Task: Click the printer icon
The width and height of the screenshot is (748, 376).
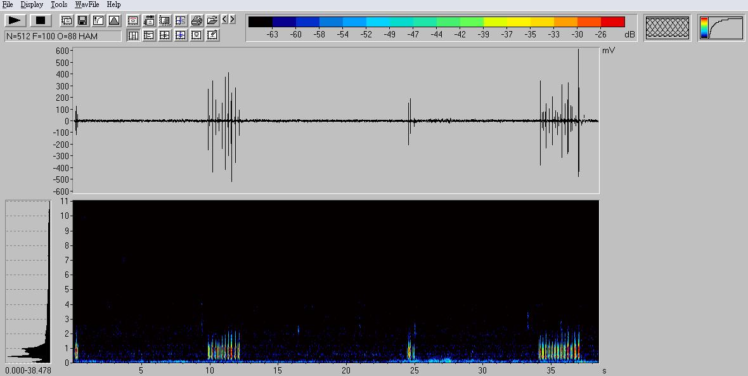Action: tap(197, 21)
